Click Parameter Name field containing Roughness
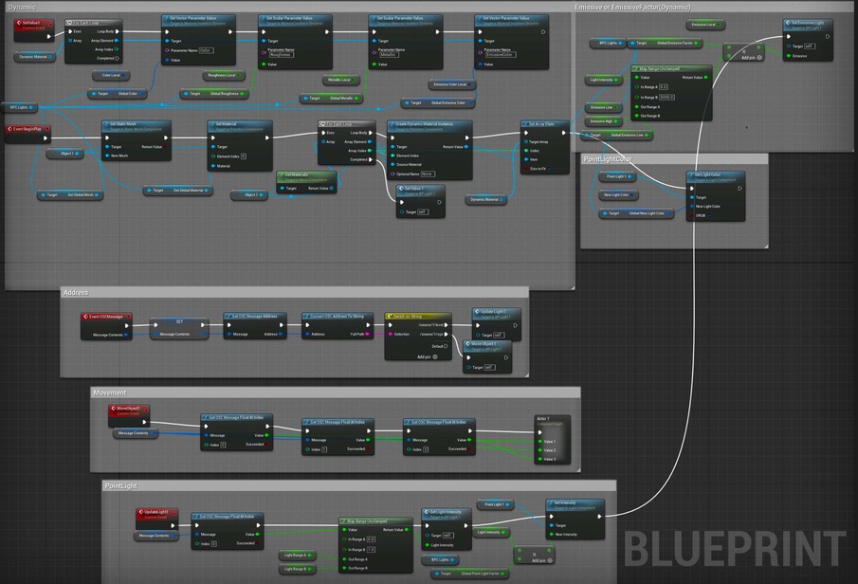The height and width of the screenshot is (584, 858). 281,55
